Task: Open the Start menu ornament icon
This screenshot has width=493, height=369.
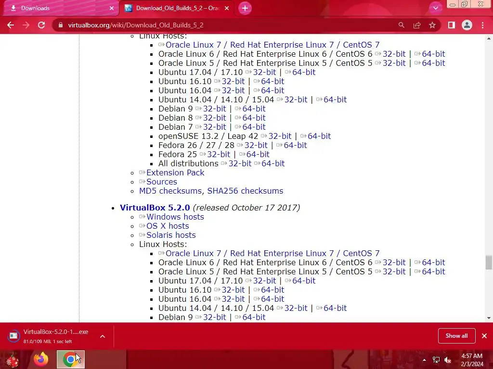Action: pyautogui.click(x=13, y=359)
